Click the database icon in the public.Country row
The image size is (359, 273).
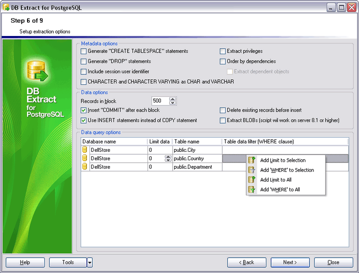pos(85,158)
